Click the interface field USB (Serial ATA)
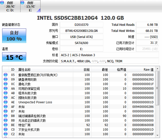Screen dimensions: 162x140 coord(82,37)
